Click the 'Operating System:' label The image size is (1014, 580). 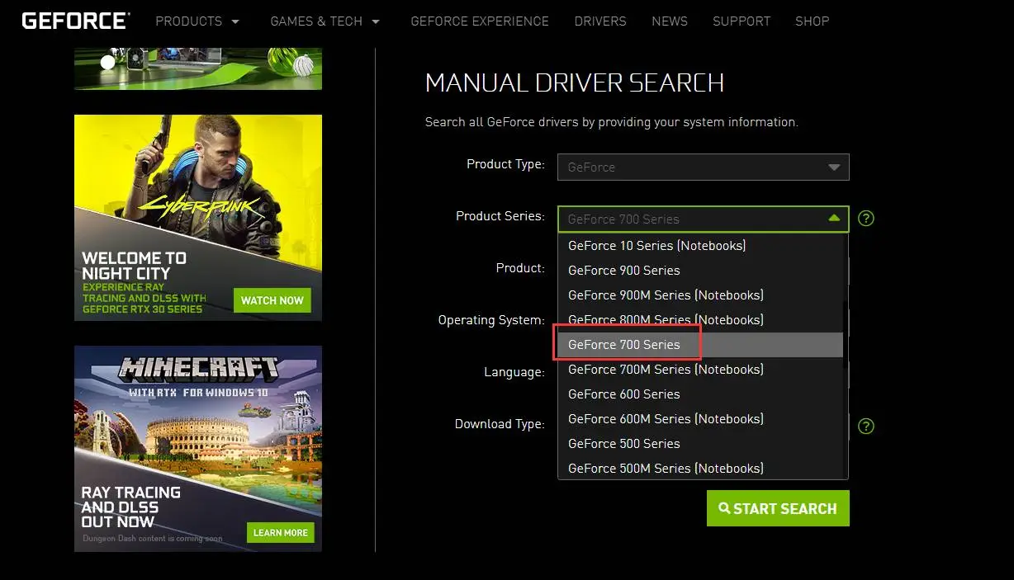[x=491, y=320]
